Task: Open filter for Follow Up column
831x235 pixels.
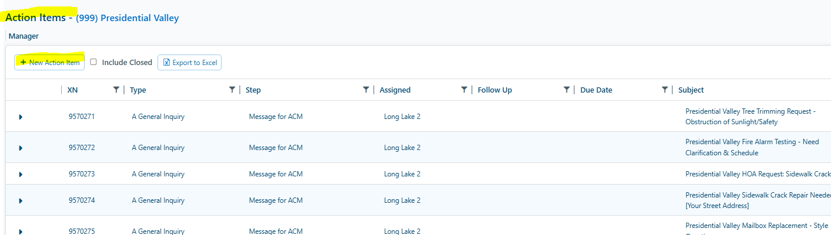Action: coord(567,90)
